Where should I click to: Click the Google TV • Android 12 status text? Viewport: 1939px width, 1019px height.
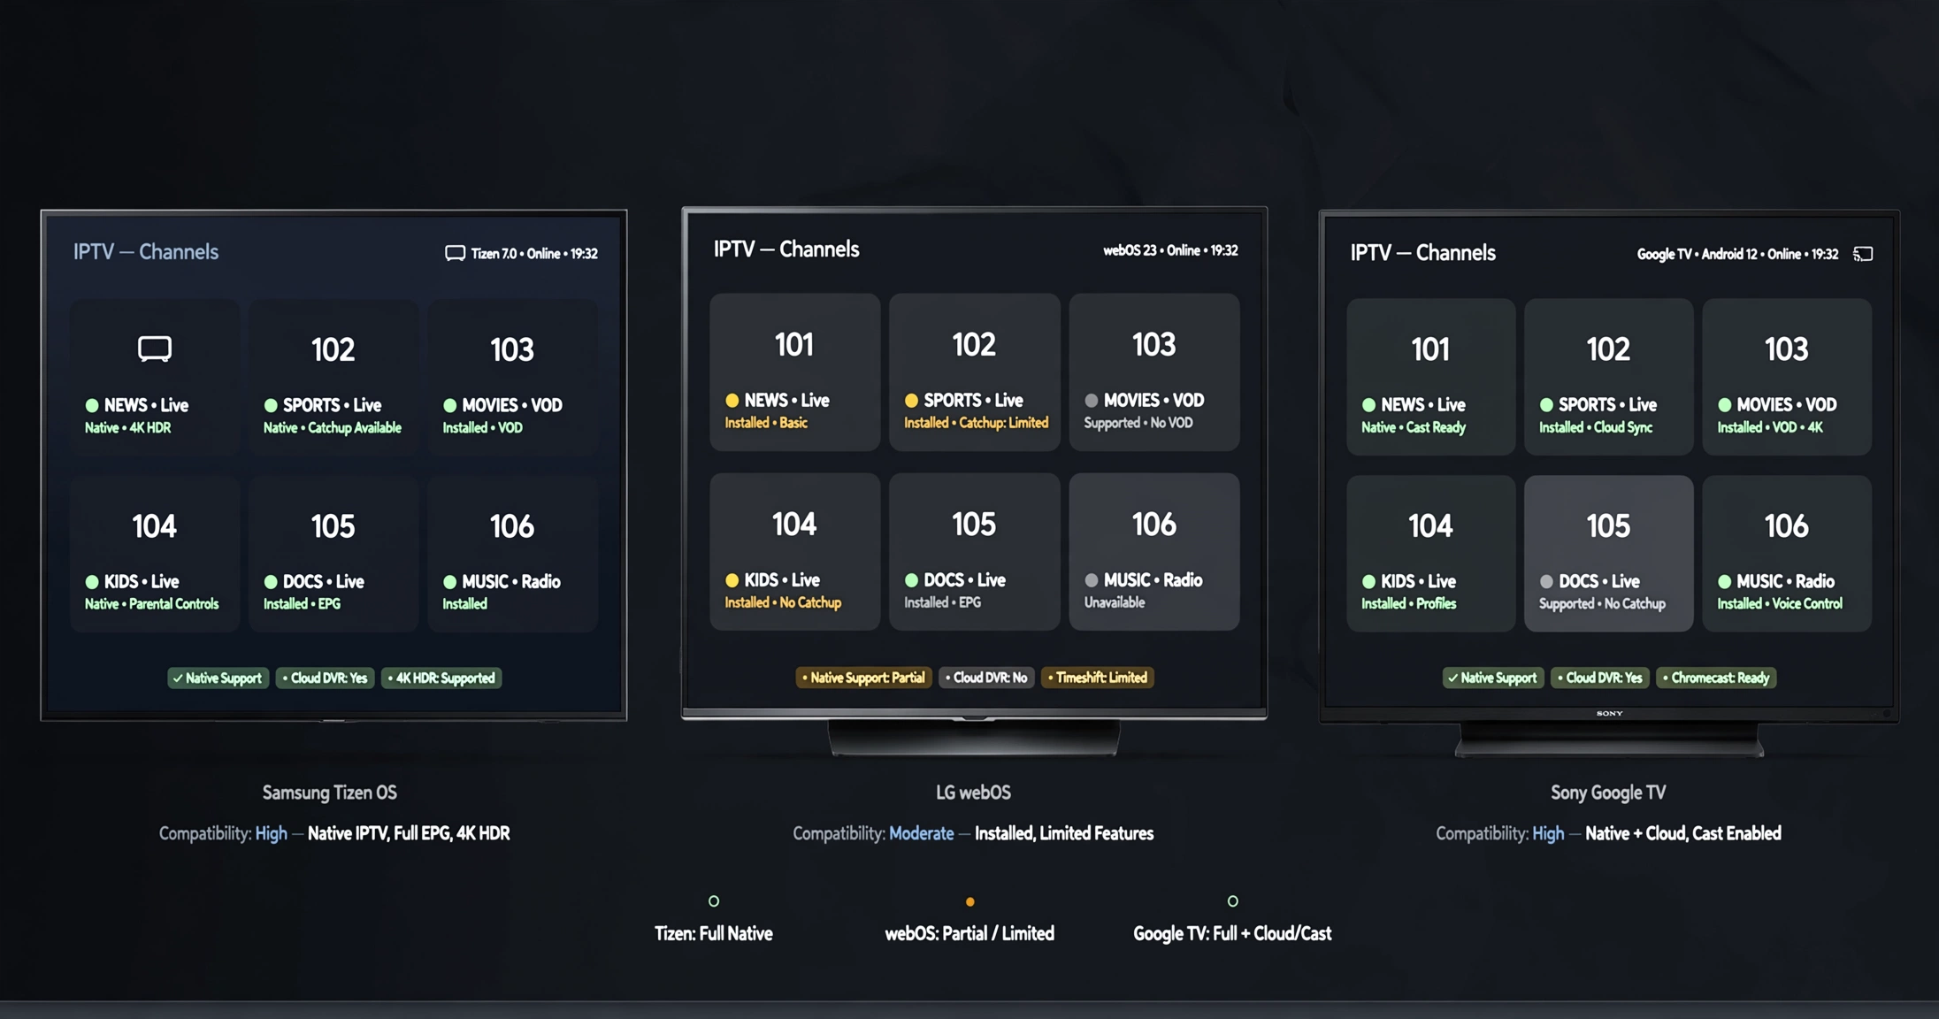[1737, 254]
